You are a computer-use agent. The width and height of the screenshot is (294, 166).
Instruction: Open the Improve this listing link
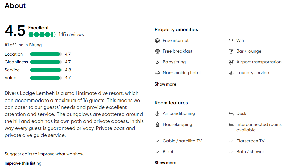coord(23,163)
